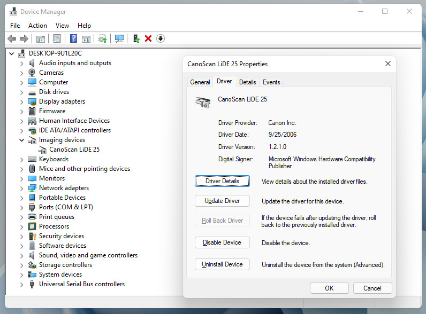Image resolution: width=426 pixels, height=314 pixels.
Task: Click the Canon Inc. provider text
Action: (282, 123)
